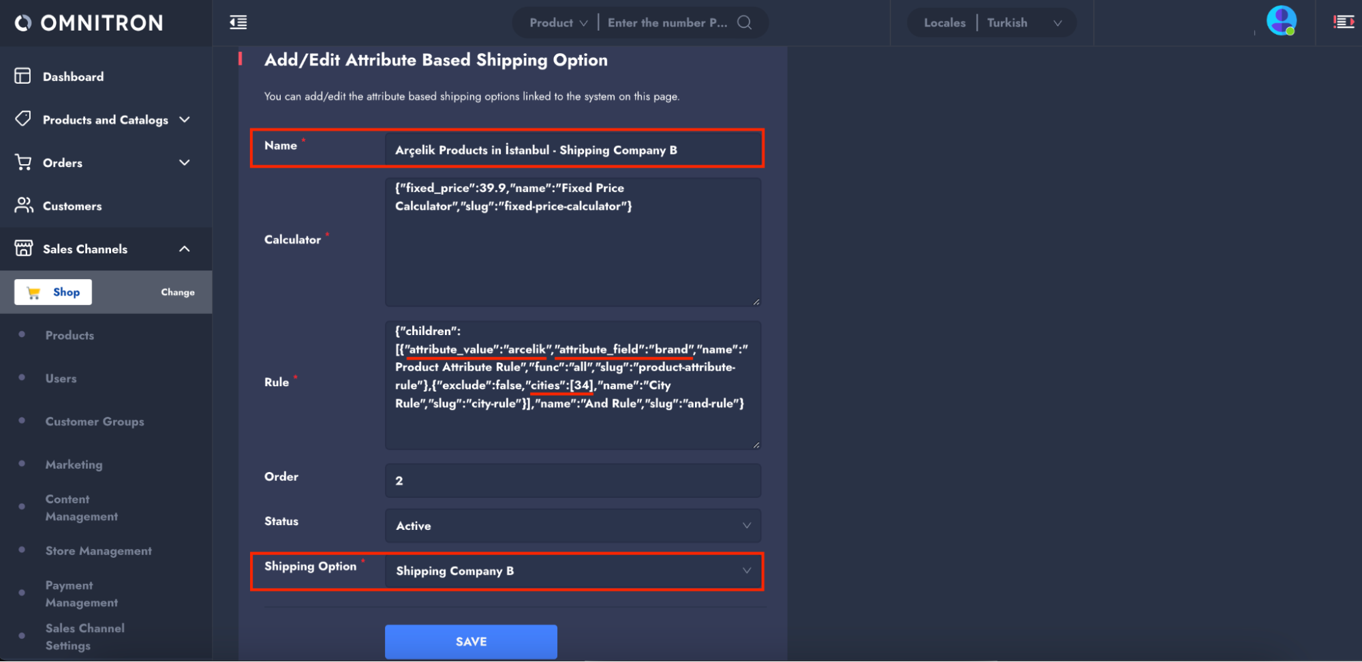Viewport: 1362px width, 662px height.
Task: Open the user profile avatar
Action: click(1280, 20)
